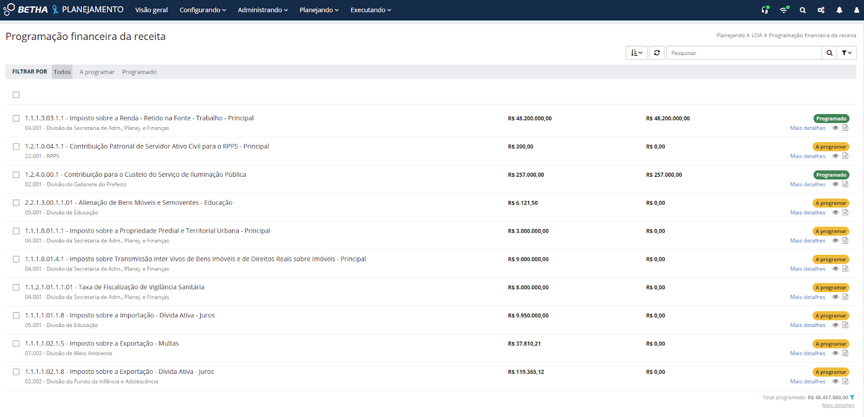Expand the Administrando menu

pos(262,10)
